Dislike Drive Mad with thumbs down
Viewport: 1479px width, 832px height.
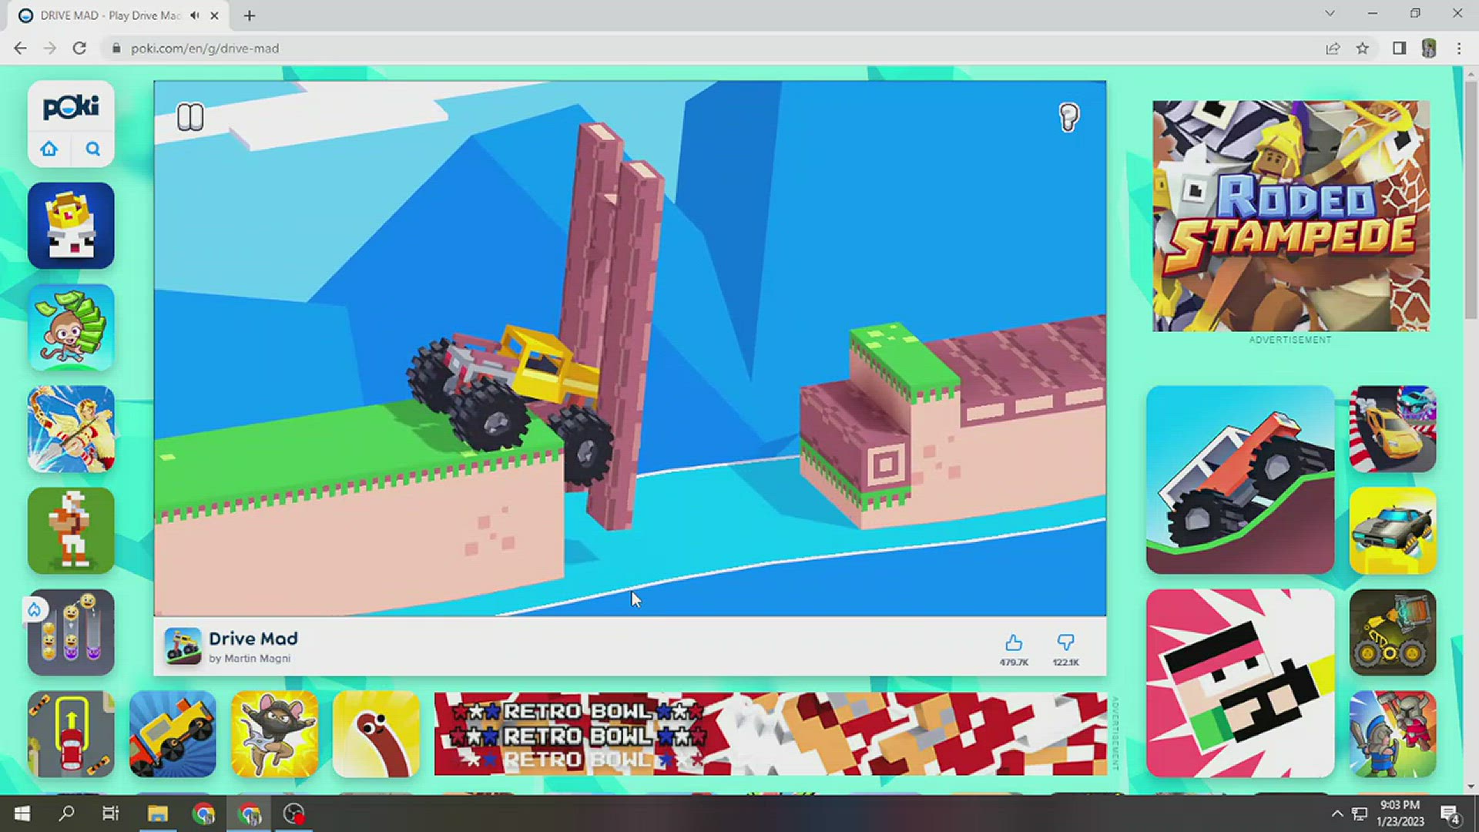click(1065, 643)
